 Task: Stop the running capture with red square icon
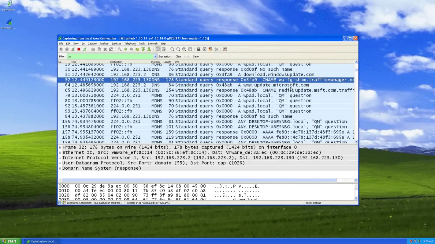click(x=79, y=49)
